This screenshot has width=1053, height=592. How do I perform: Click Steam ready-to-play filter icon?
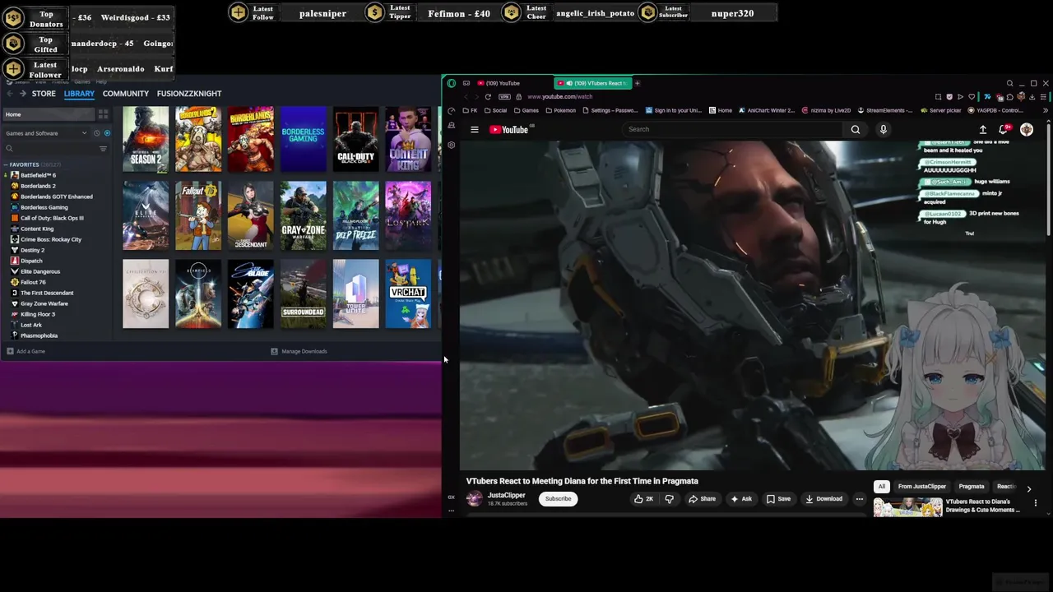pyautogui.click(x=106, y=133)
